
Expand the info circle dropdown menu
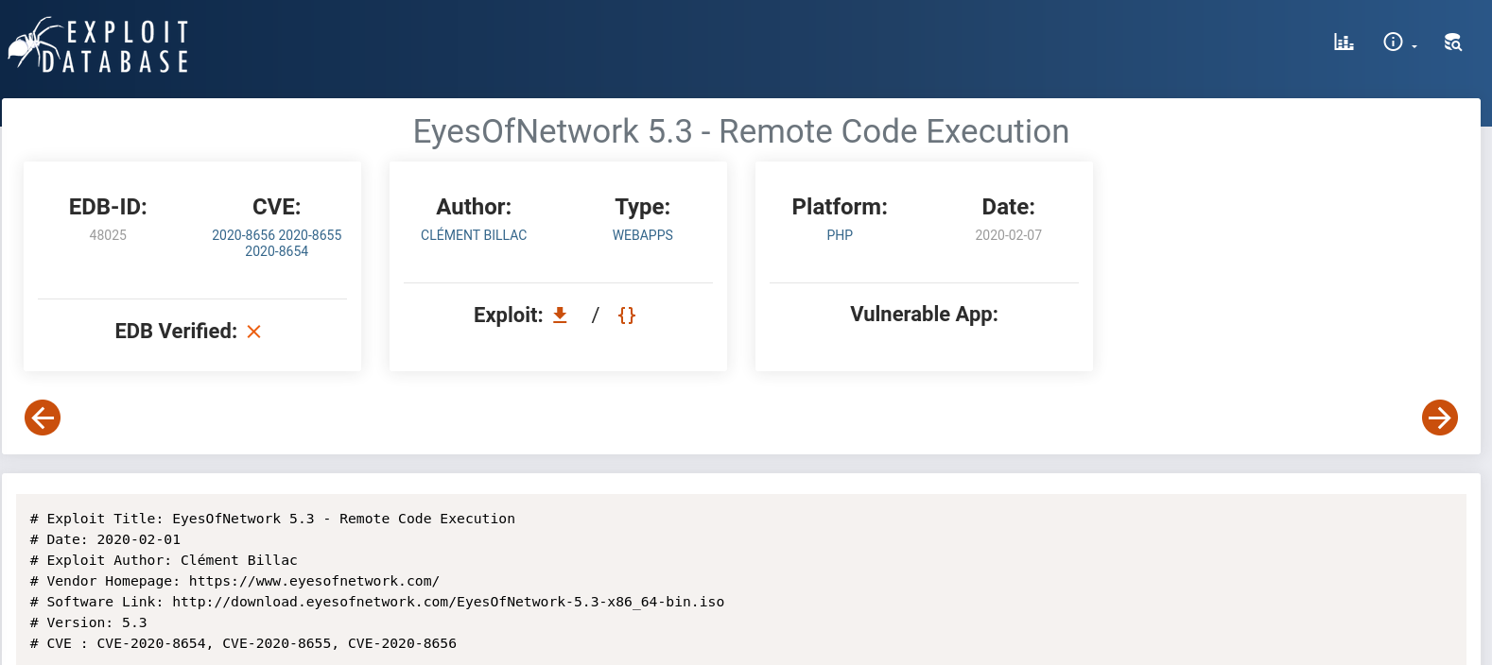pos(1399,42)
